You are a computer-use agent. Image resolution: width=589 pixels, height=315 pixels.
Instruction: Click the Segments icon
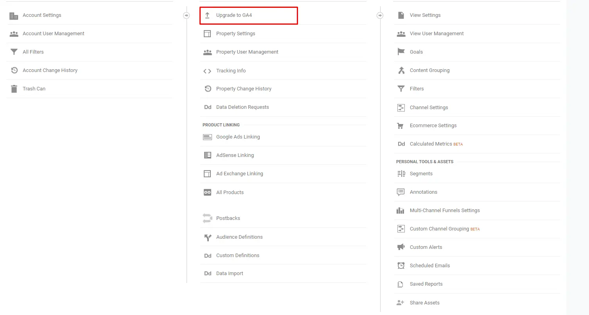tap(401, 174)
